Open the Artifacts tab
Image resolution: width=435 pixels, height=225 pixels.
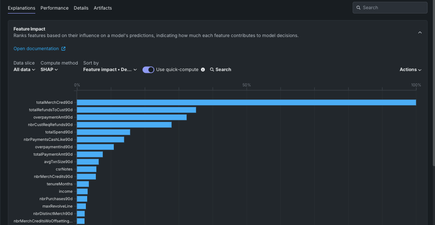coord(103,8)
